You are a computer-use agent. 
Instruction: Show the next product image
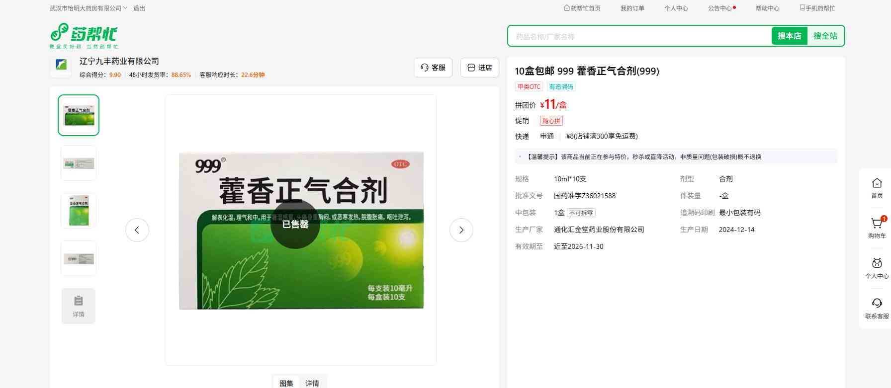coord(461,230)
